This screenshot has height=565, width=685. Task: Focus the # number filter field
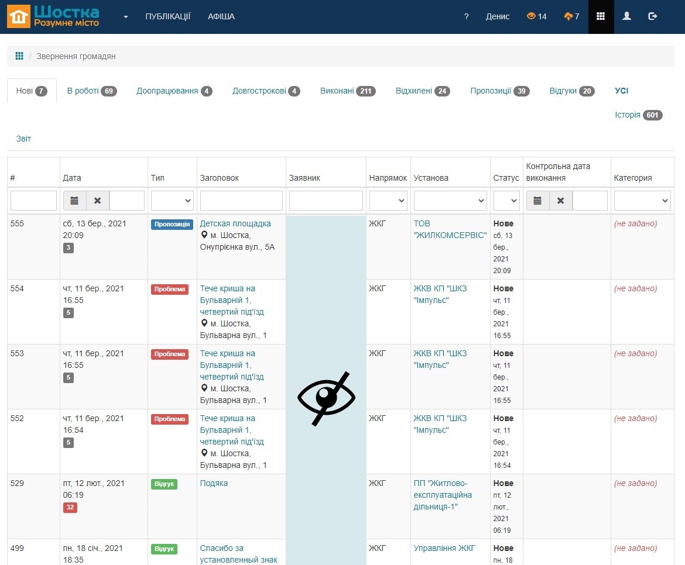(33, 201)
